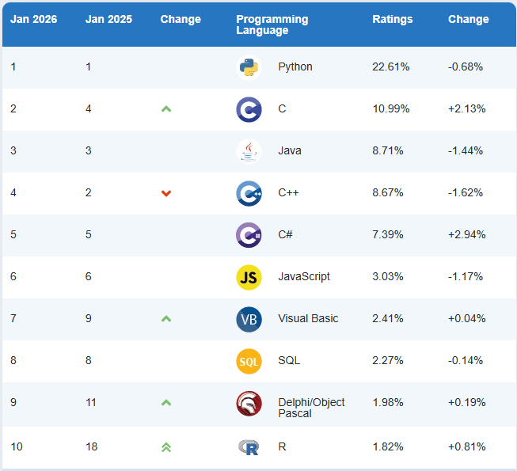517x471 pixels.
Task: Click the Java coffee cup icon
Action: click(249, 151)
